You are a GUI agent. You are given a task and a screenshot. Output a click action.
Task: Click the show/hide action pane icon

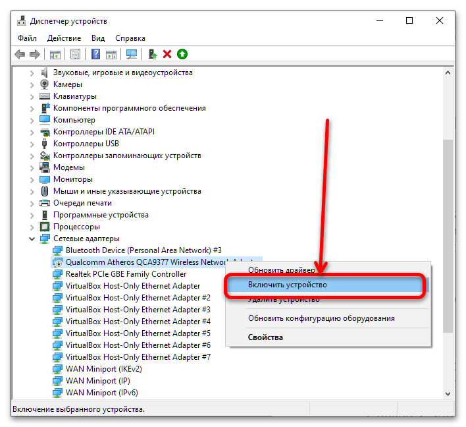111,55
